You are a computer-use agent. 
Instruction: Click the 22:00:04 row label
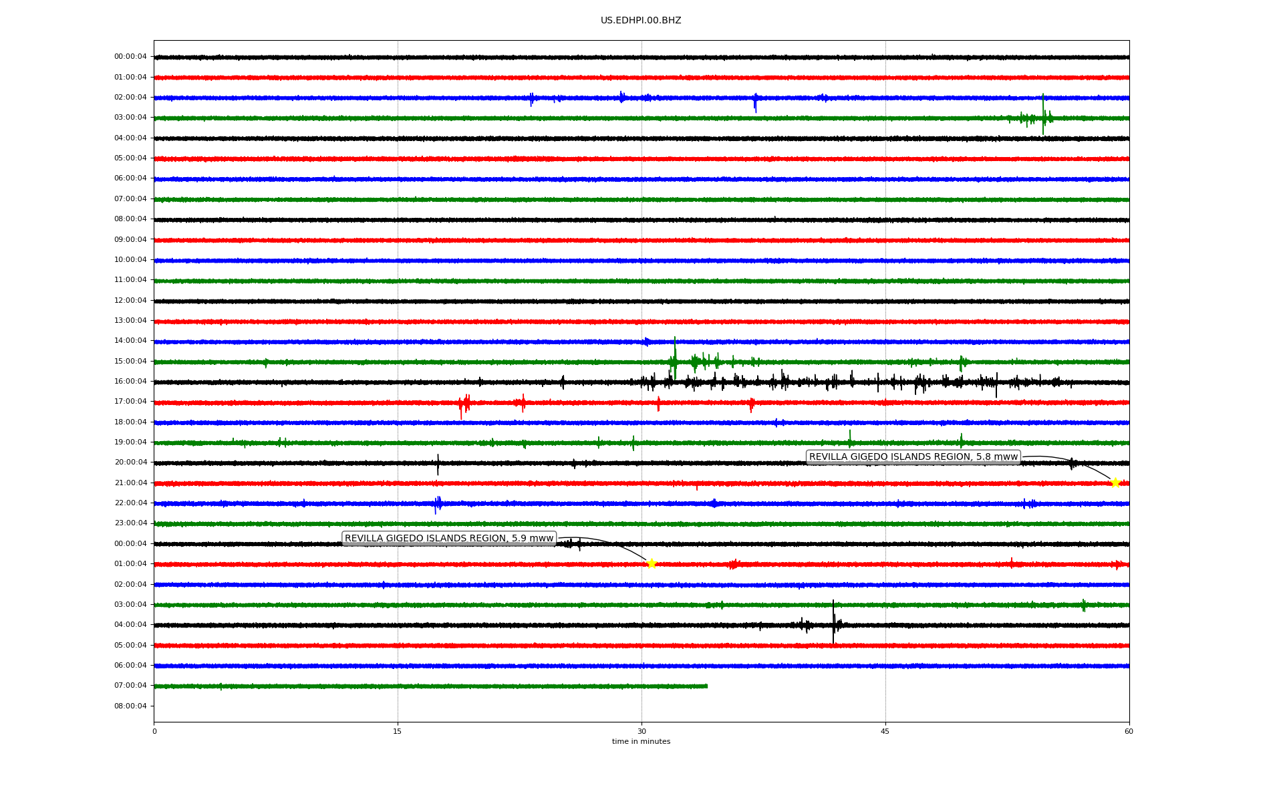click(x=130, y=503)
